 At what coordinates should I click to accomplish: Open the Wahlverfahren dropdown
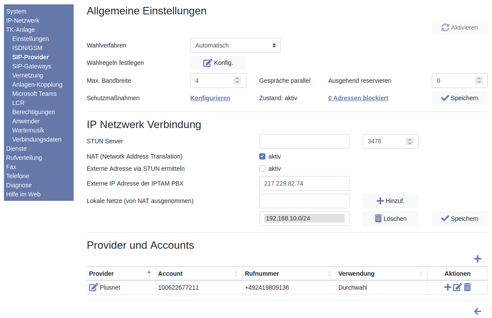[x=235, y=45]
